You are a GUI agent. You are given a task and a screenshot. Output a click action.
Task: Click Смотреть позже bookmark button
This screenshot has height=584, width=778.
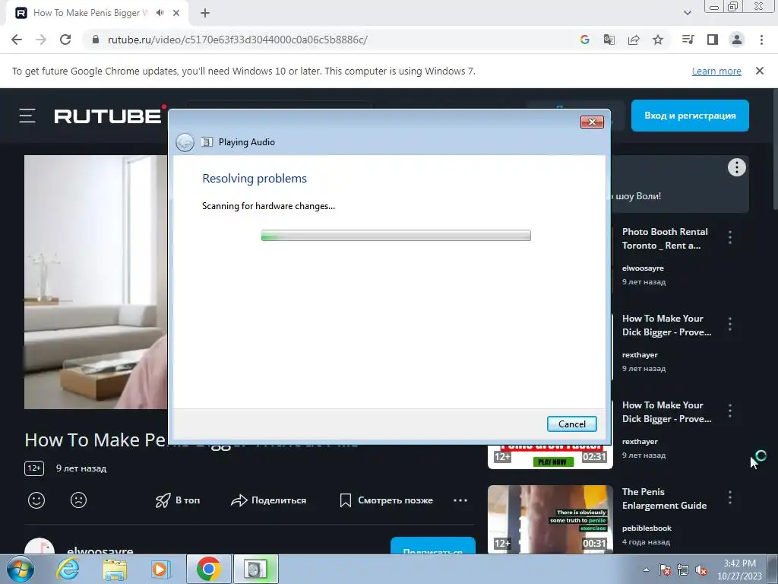386,500
